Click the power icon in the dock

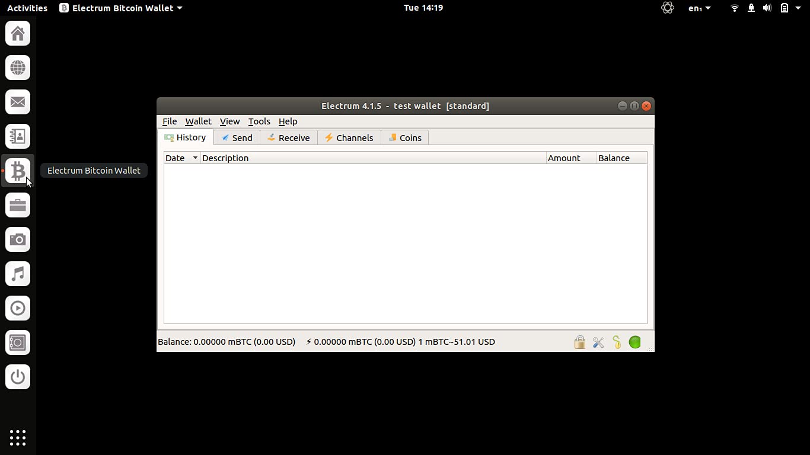18,377
